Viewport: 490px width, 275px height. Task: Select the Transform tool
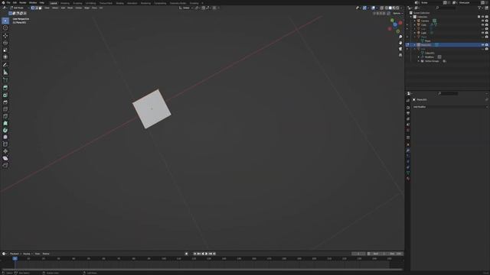point(5,57)
